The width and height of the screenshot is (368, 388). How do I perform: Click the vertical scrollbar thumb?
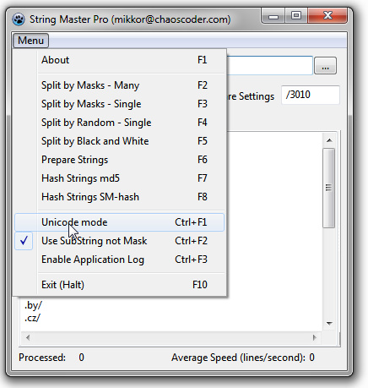328,188
